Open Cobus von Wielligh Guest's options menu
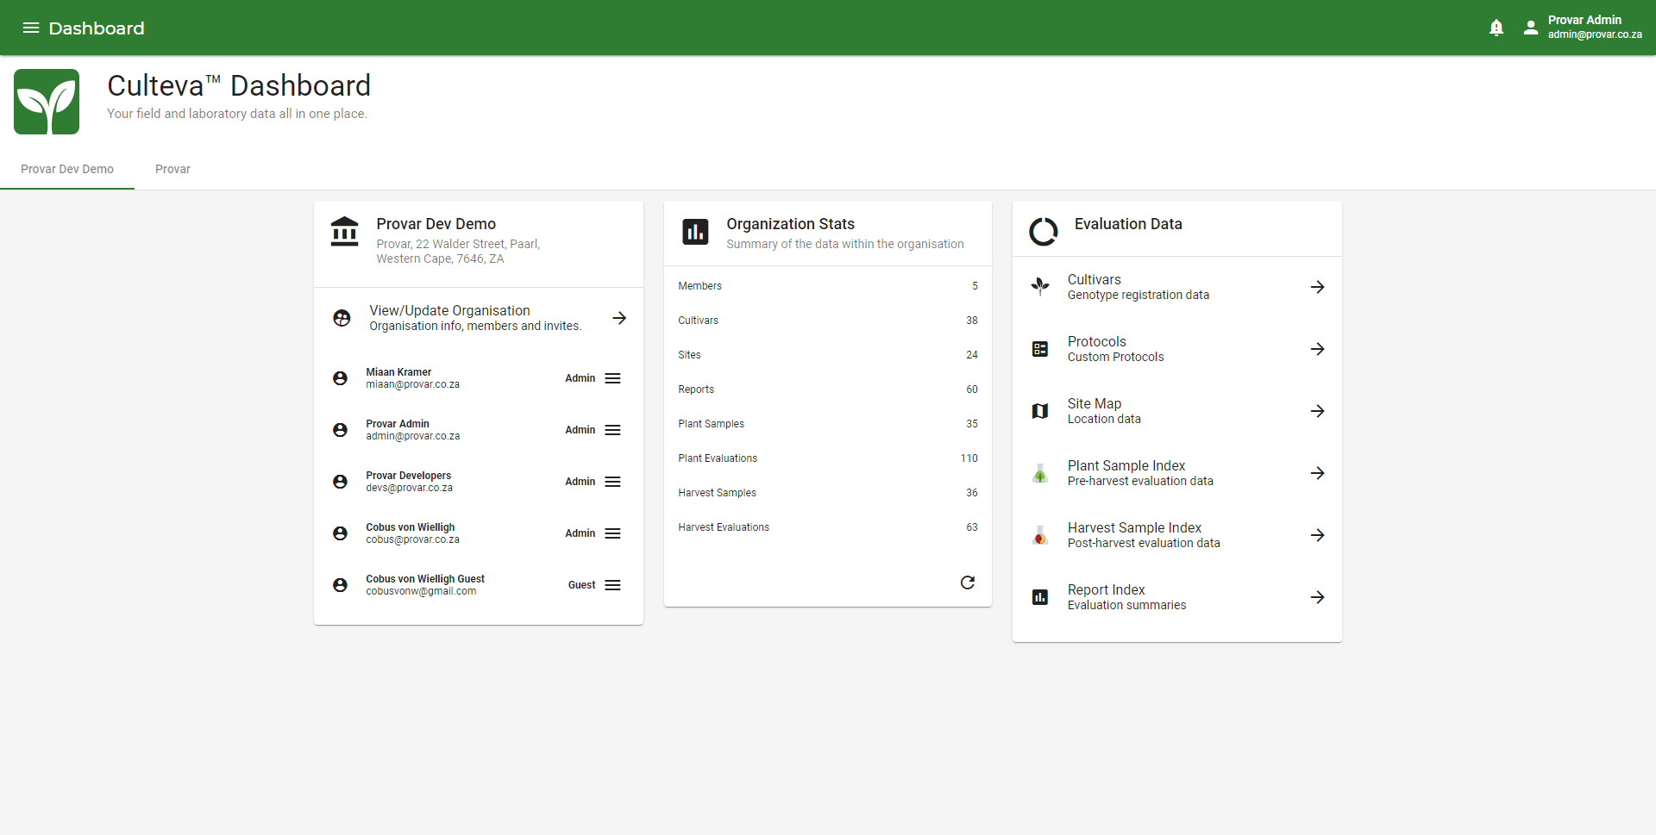The height and width of the screenshot is (835, 1656). click(x=612, y=585)
